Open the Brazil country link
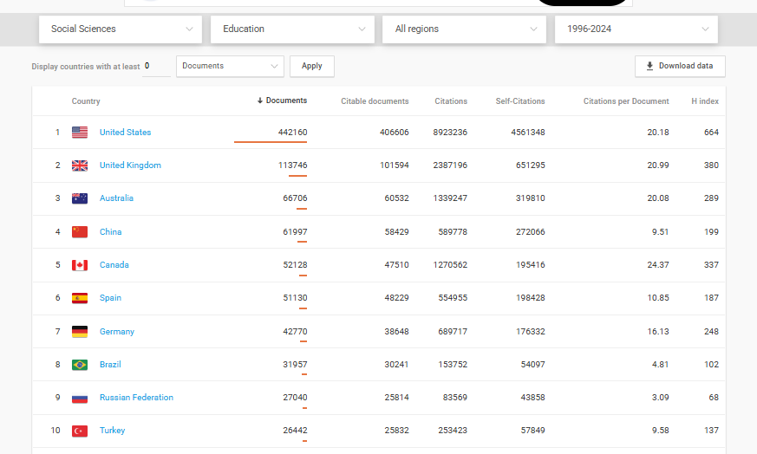The width and height of the screenshot is (757, 454). 110,364
